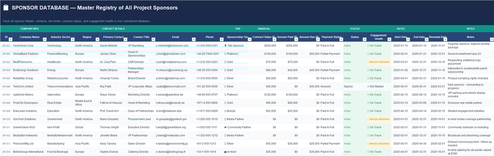This screenshot has width=494, height=156.
Task: Open the Amount Paid filter dropdown
Action: (x=296, y=39)
